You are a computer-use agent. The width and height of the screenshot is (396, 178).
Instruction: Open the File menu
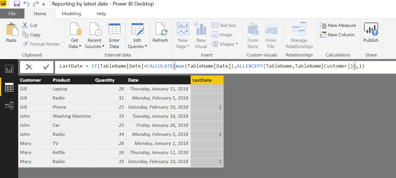[x=12, y=13]
